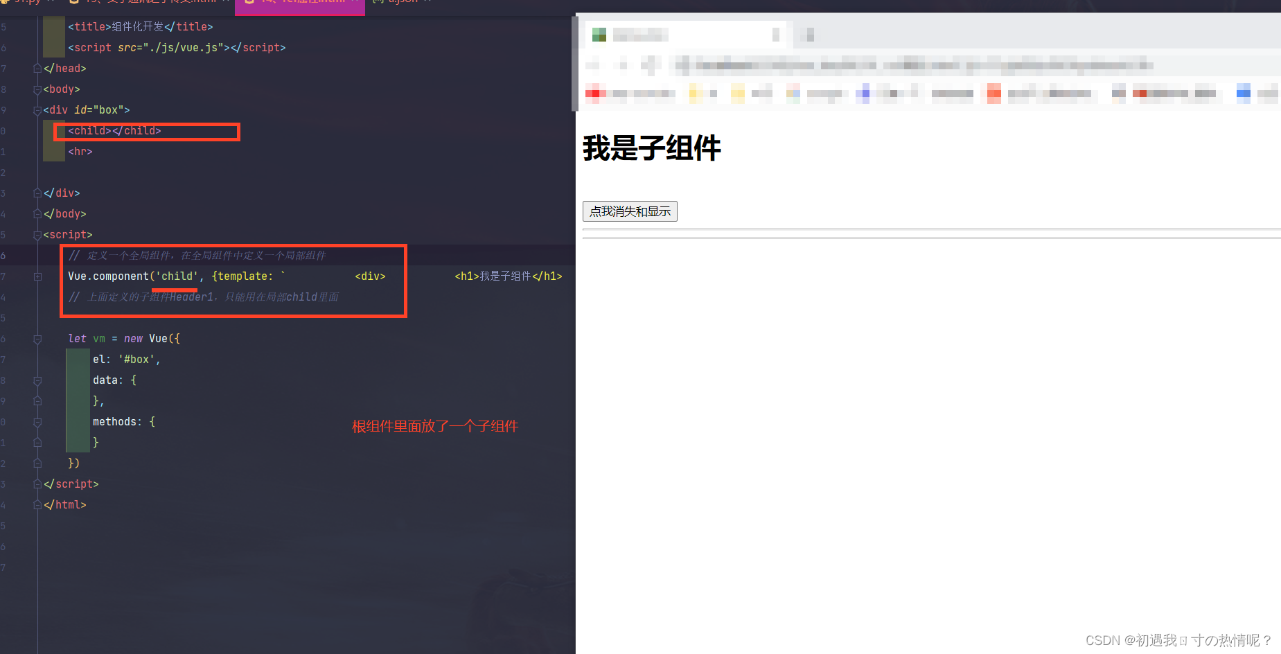
Task: Collapse the 'data: {' fold marker
Action: (x=37, y=380)
